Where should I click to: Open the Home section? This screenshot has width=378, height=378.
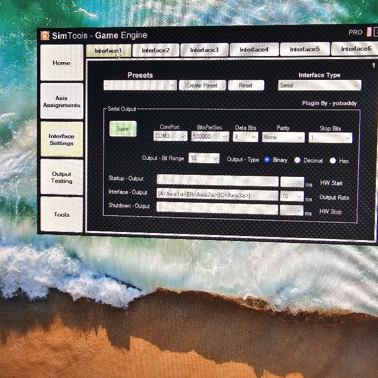point(62,63)
